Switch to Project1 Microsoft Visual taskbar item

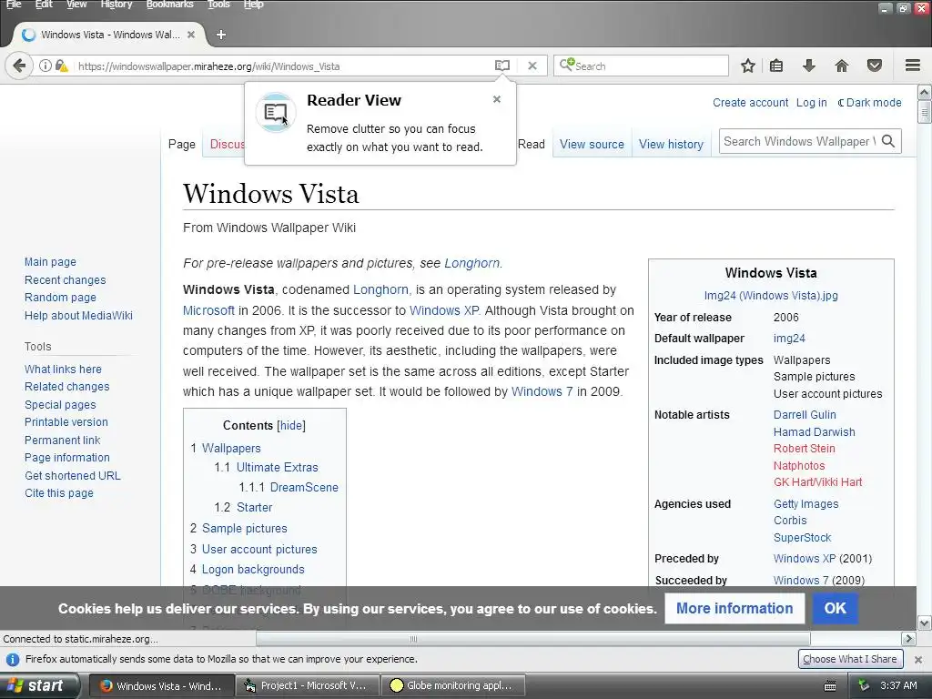click(x=306, y=686)
